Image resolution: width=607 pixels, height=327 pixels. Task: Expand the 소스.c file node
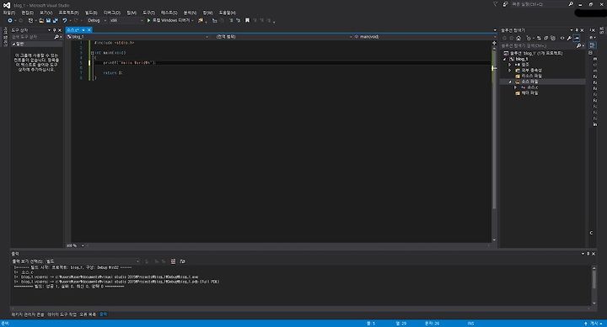[515, 87]
